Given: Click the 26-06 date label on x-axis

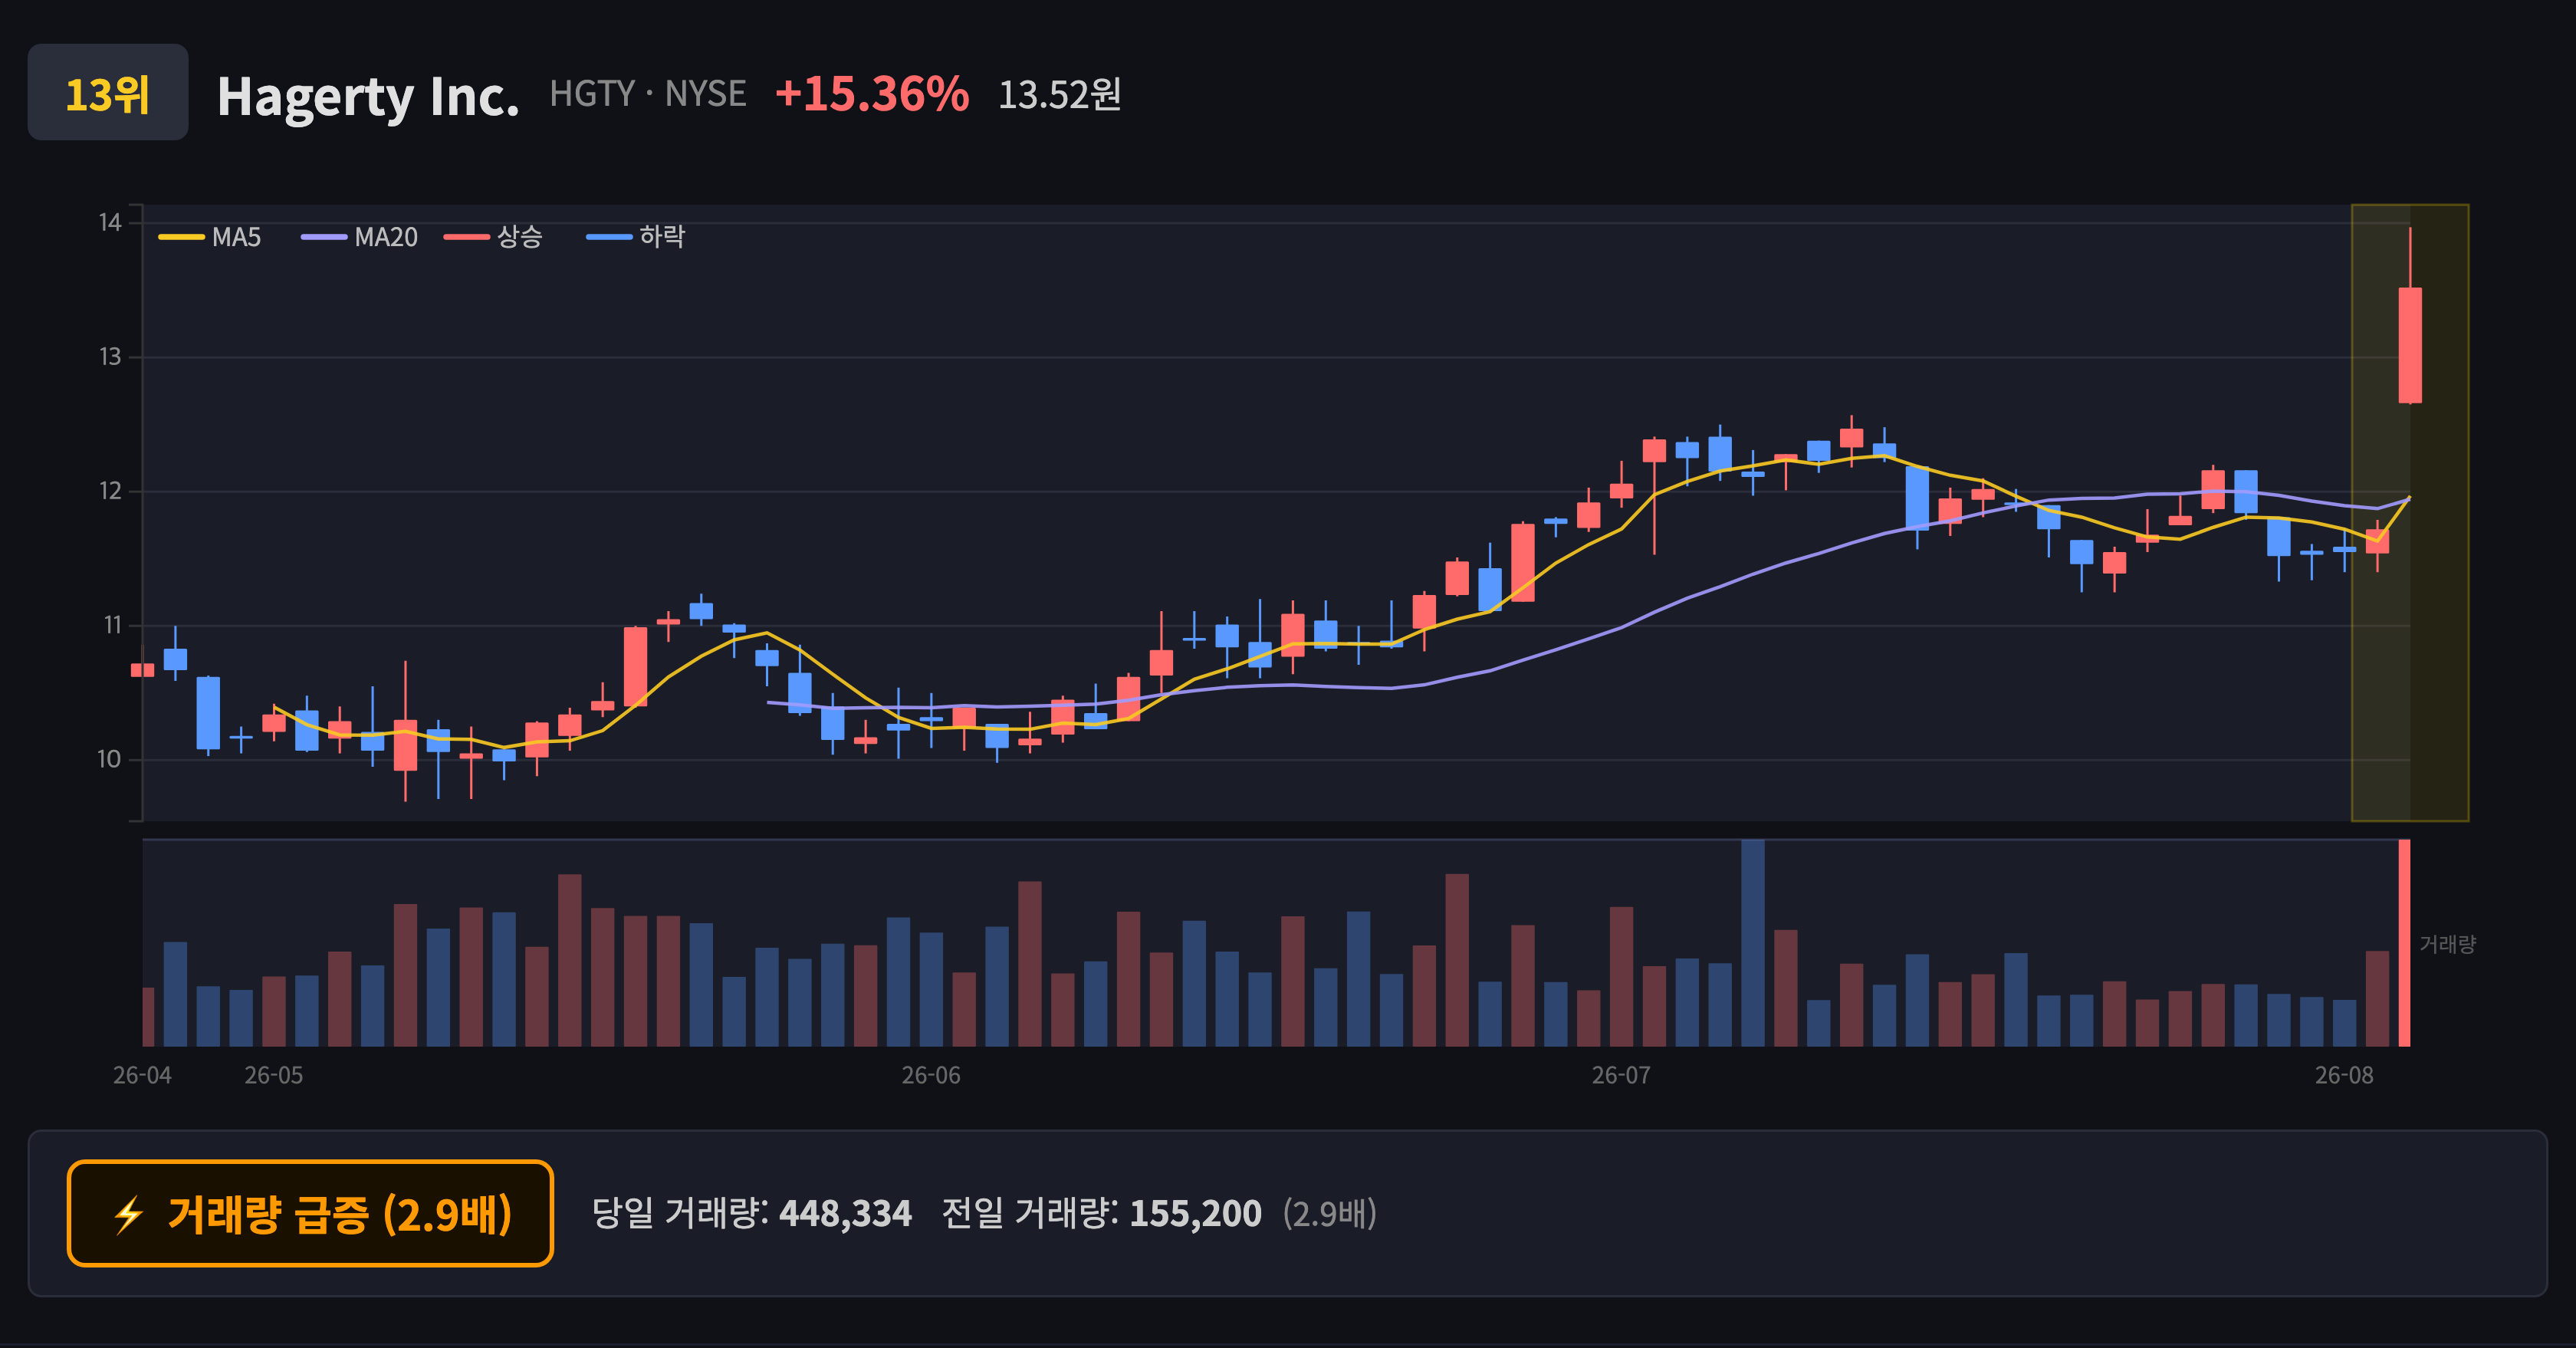Looking at the screenshot, I should click(931, 1076).
